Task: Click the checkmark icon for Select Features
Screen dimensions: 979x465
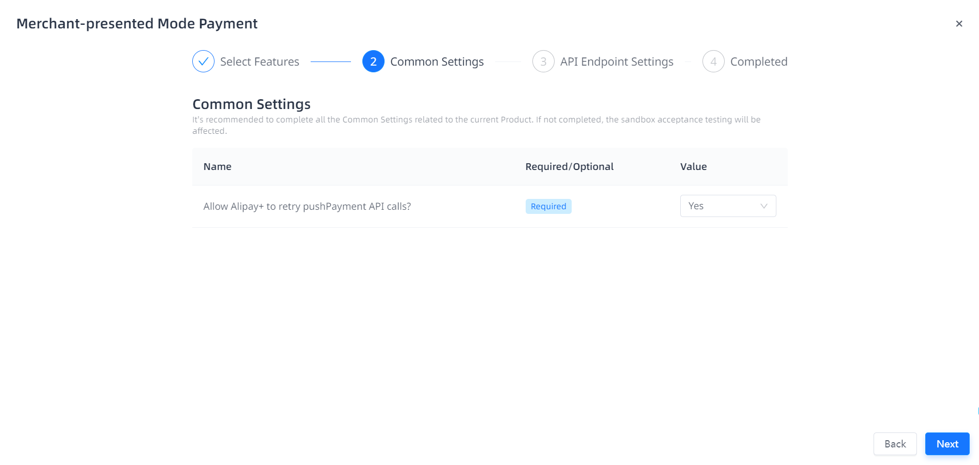Action: click(203, 61)
